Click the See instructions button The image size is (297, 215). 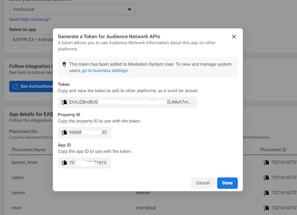[31, 86]
